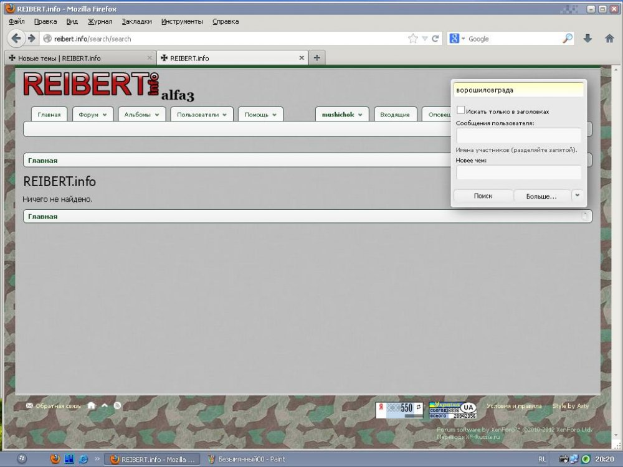
Task: Click the footer RSS feed icon
Action: [117, 405]
